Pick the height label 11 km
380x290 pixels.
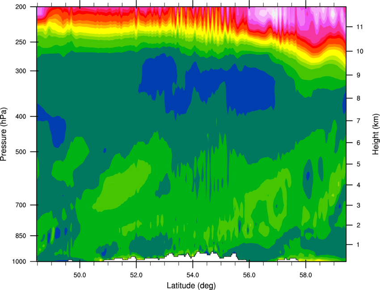(359, 27)
